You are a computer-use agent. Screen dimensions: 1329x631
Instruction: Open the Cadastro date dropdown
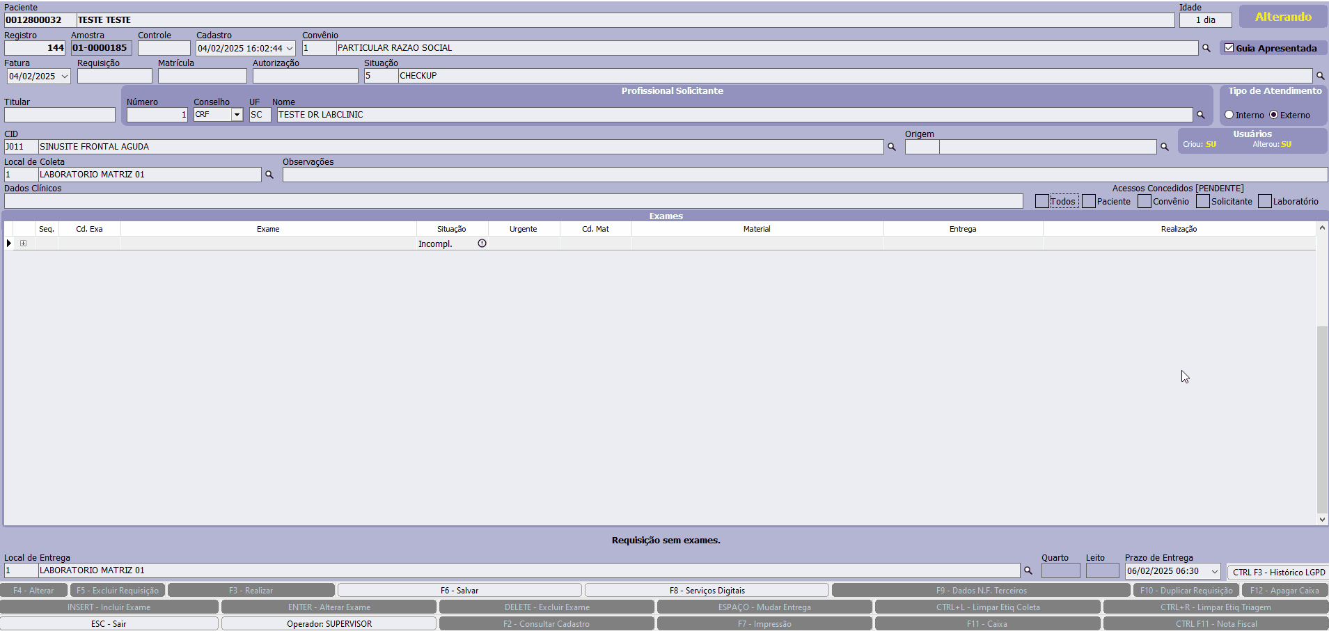point(290,49)
